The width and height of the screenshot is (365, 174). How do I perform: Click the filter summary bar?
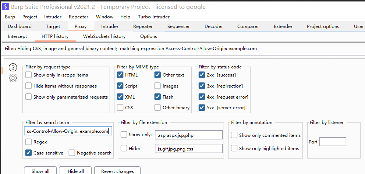pyautogui.click(x=183, y=49)
